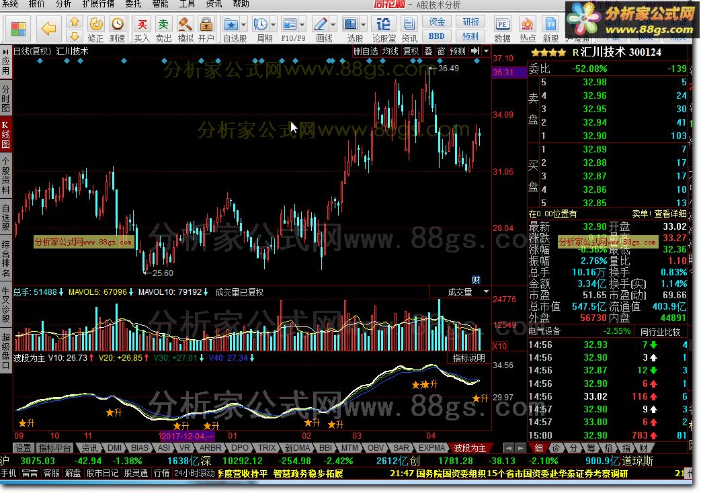Open the 测速 speed test icon
The width and height of the screenshot is (701, 493).
[117, 29]
